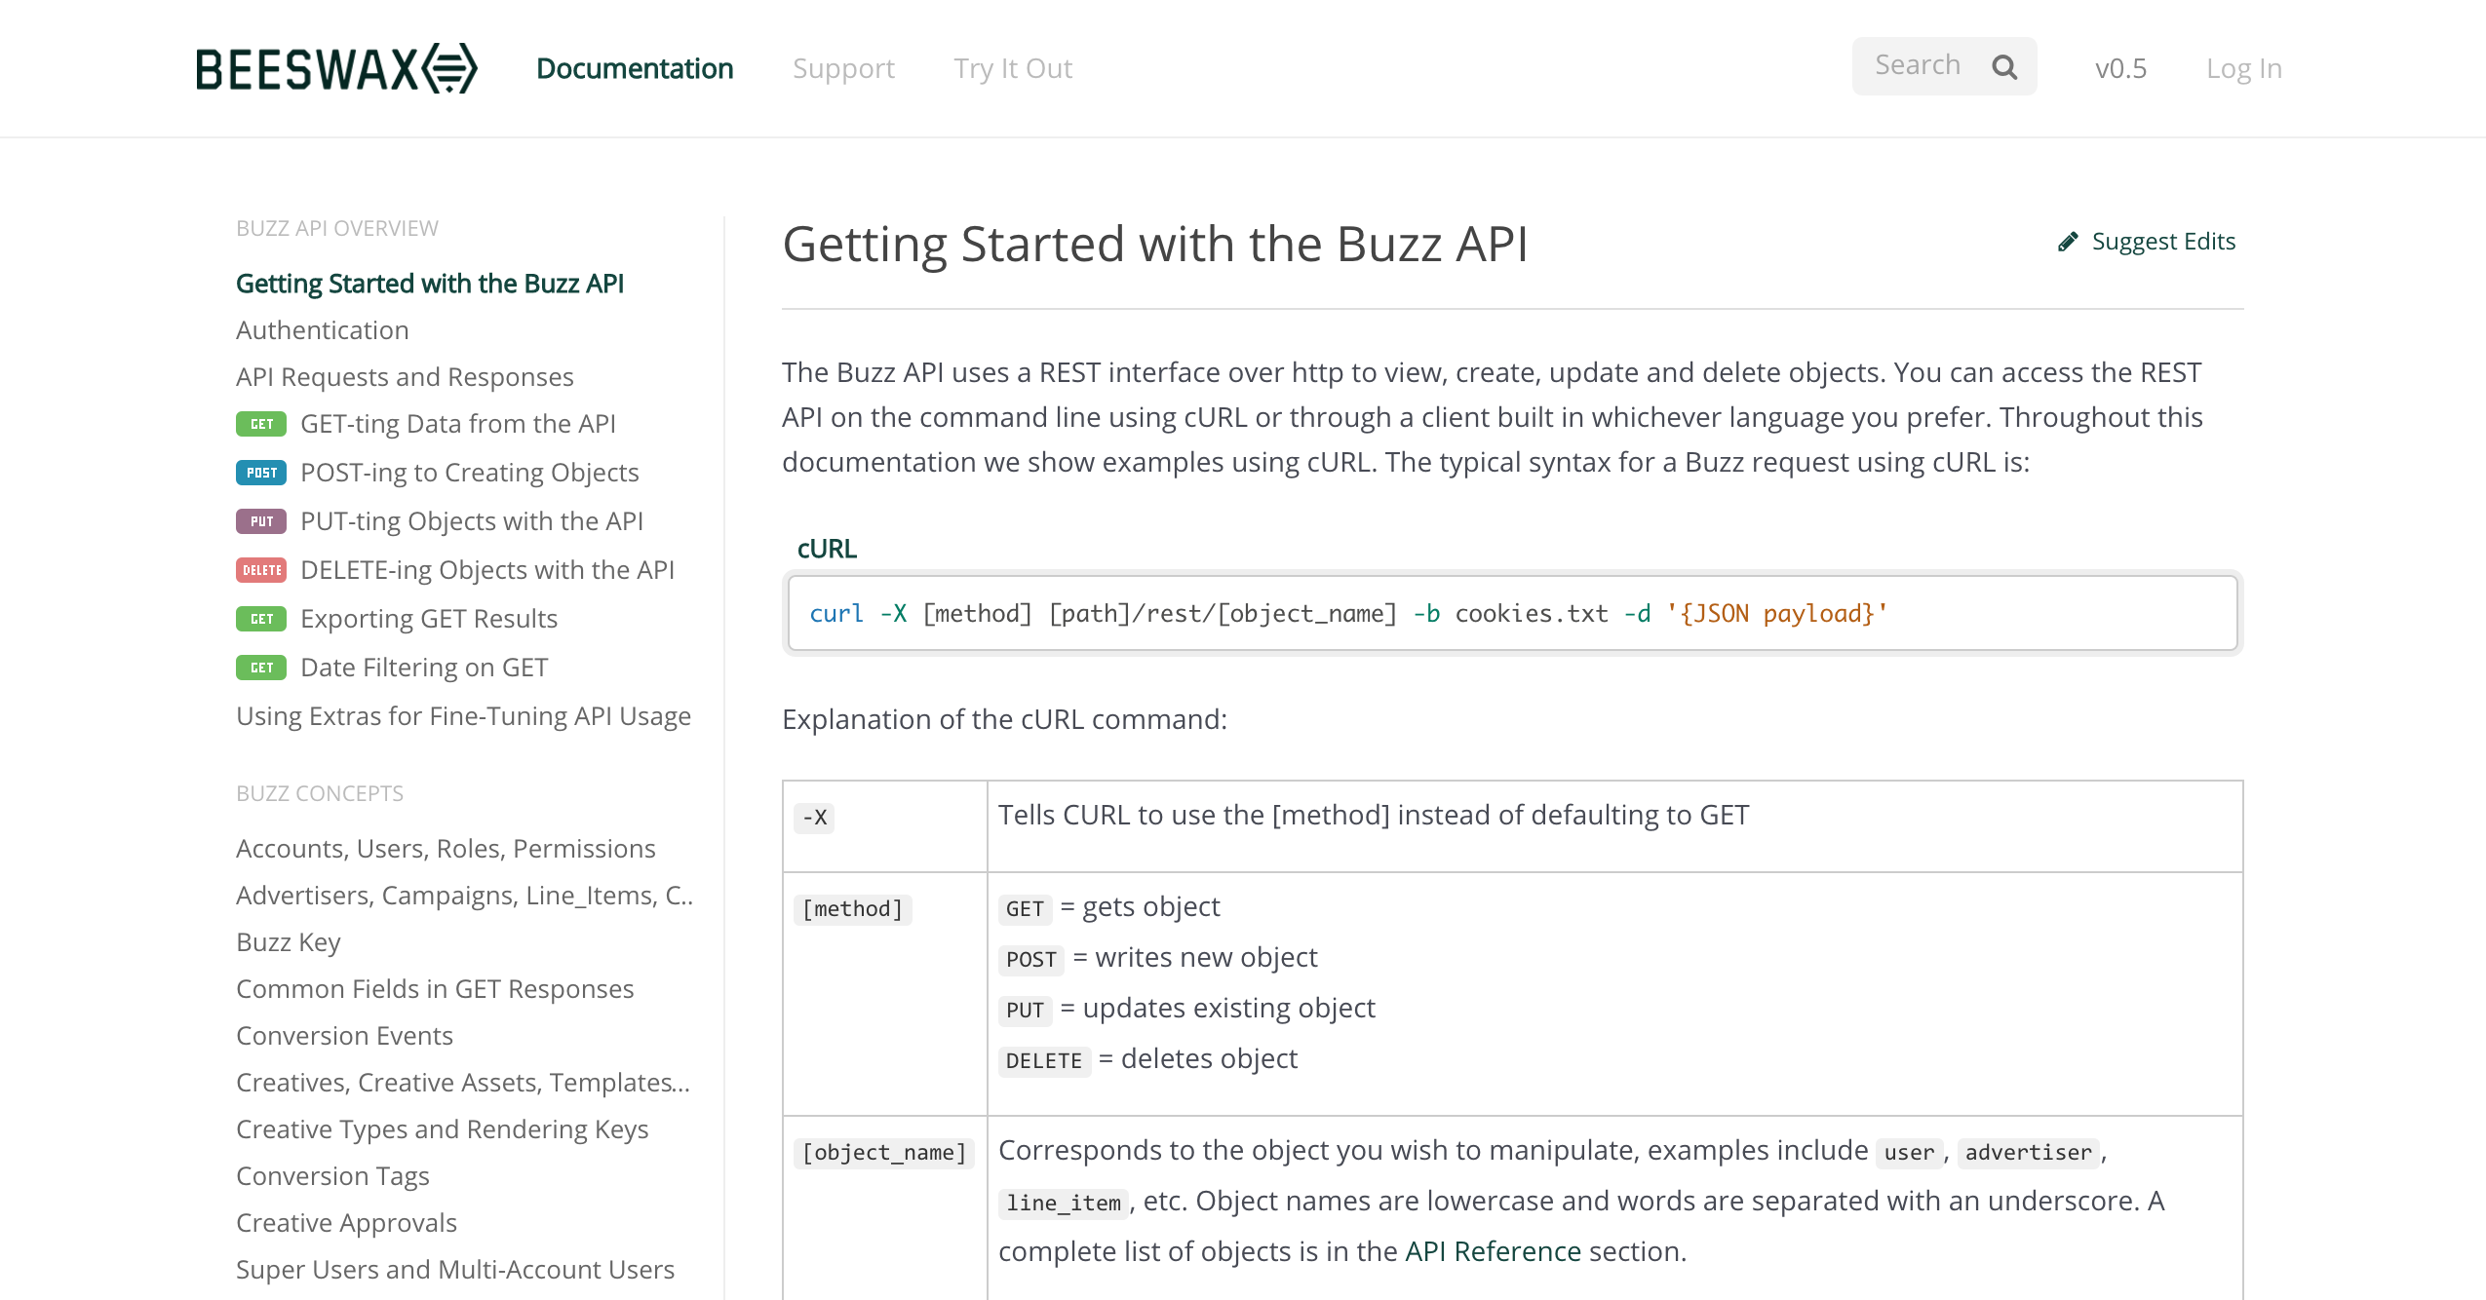Click GET badge beside Exporting GET Results
The width and height of the screenshot is (2486, 1300).
click(260, 619)
